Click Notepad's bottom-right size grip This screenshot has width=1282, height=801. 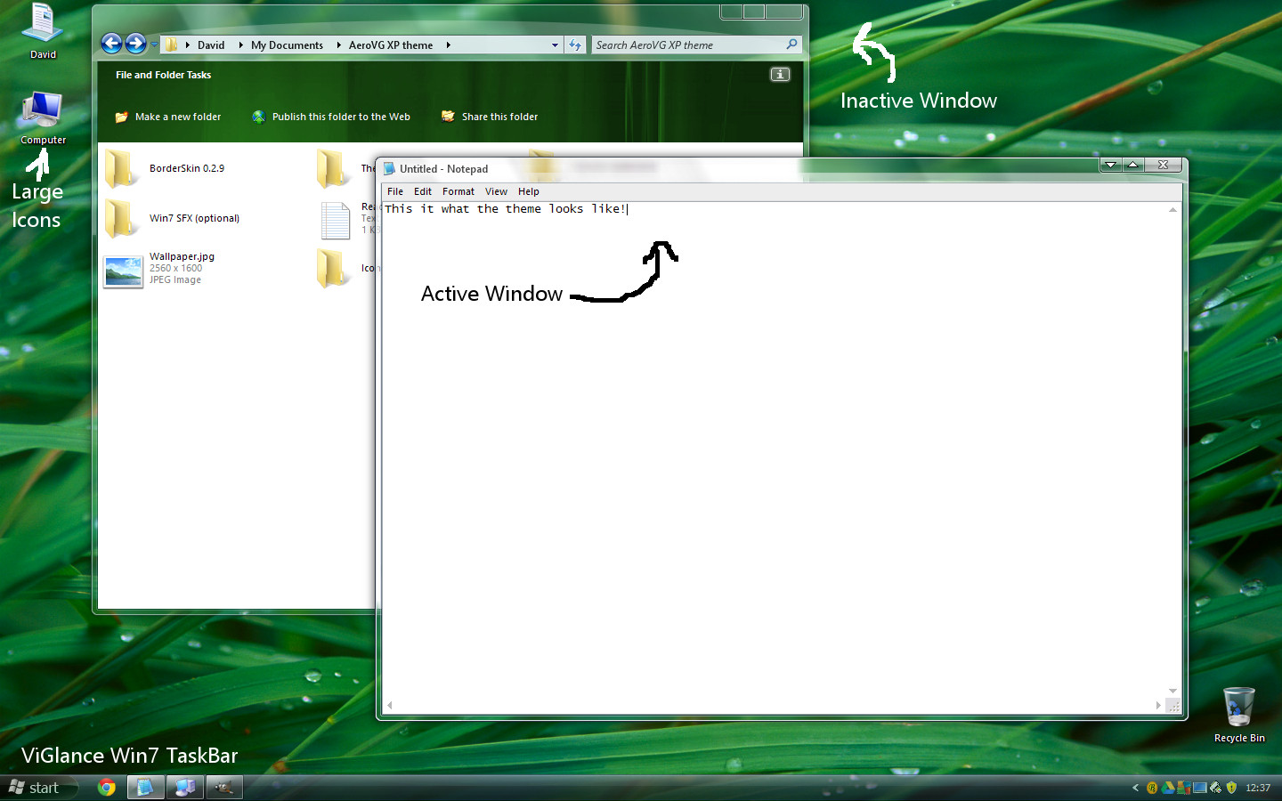(1173, 706)
